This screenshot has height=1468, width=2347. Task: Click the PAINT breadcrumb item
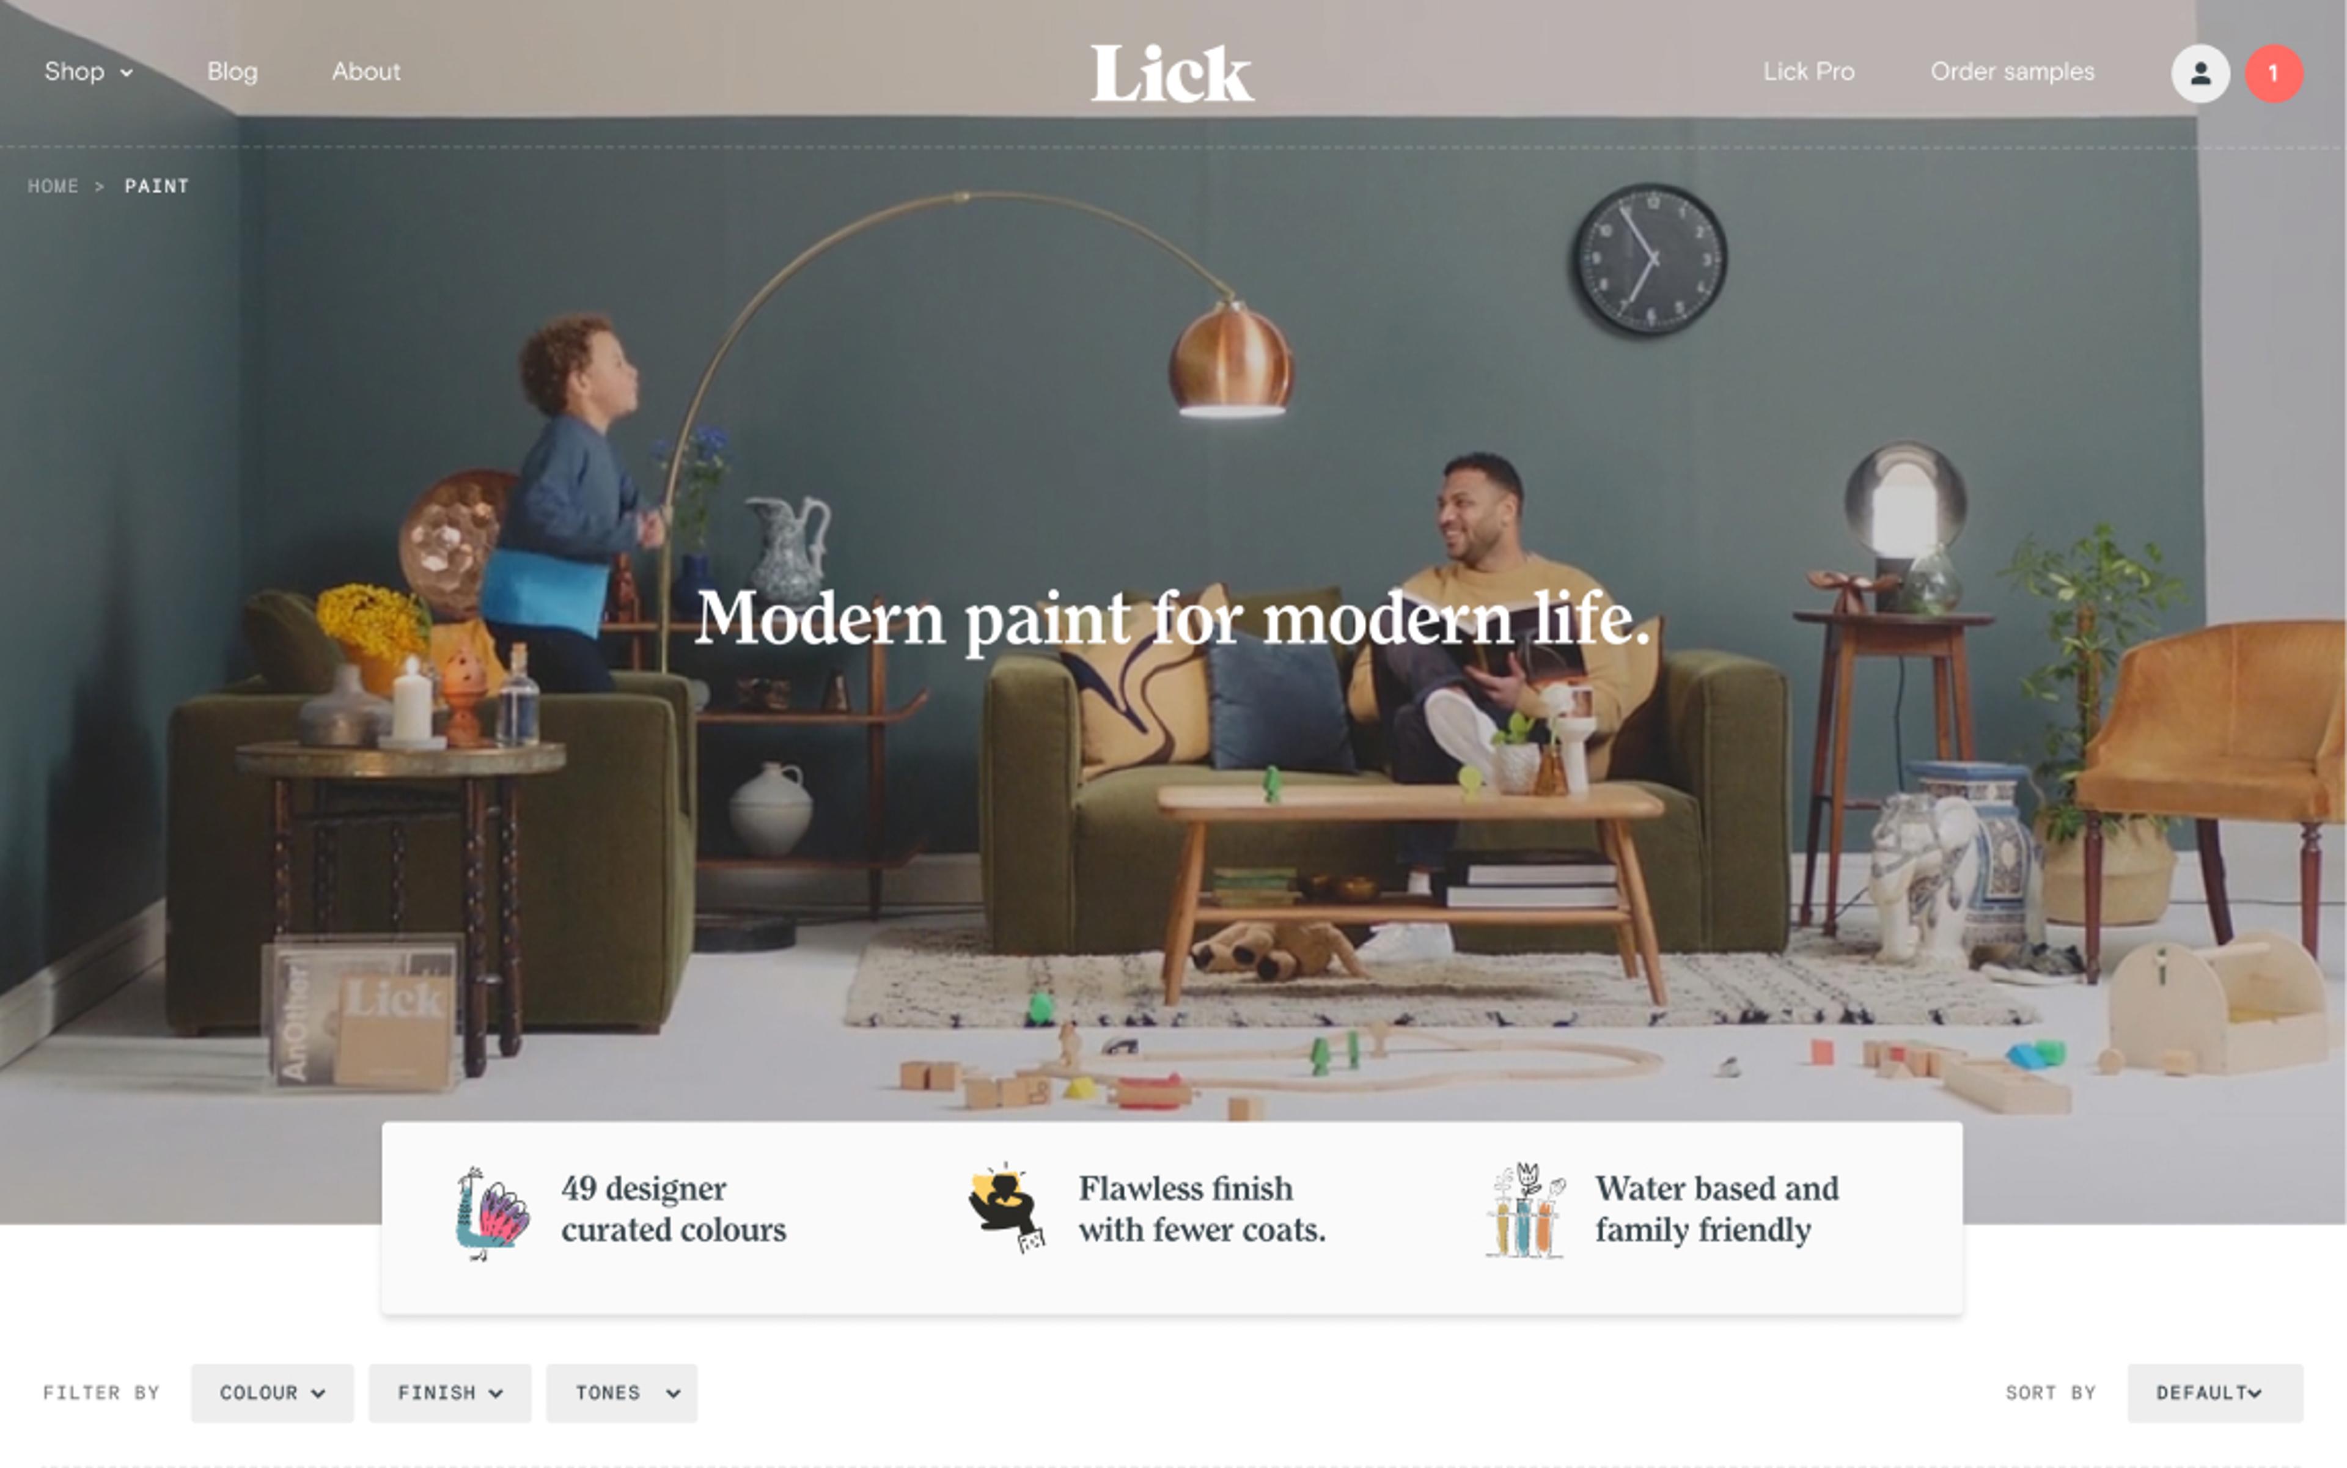[x=156, y=185]
